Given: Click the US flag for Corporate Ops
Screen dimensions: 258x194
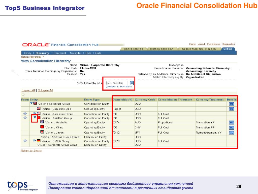Looking at the screenshot, I should pos(39,108).
